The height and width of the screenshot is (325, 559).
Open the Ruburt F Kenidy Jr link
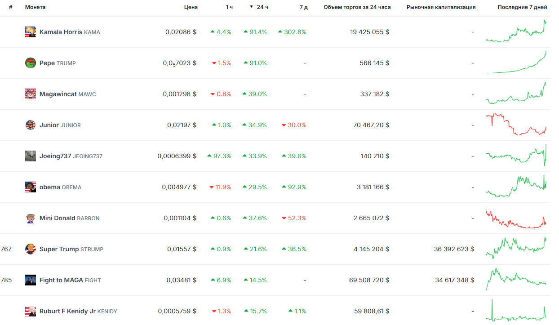coord(78,311)
